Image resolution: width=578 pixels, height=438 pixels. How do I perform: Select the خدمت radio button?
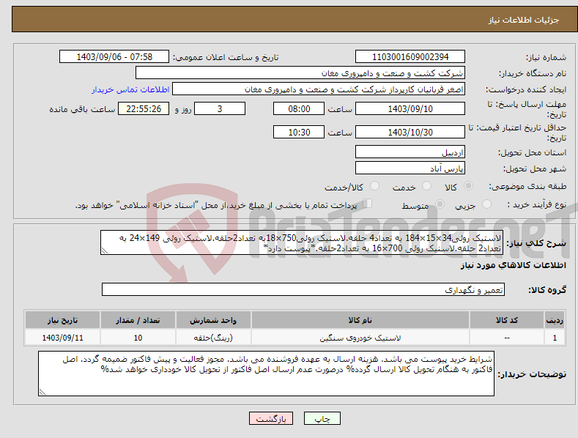click(426, 186)
